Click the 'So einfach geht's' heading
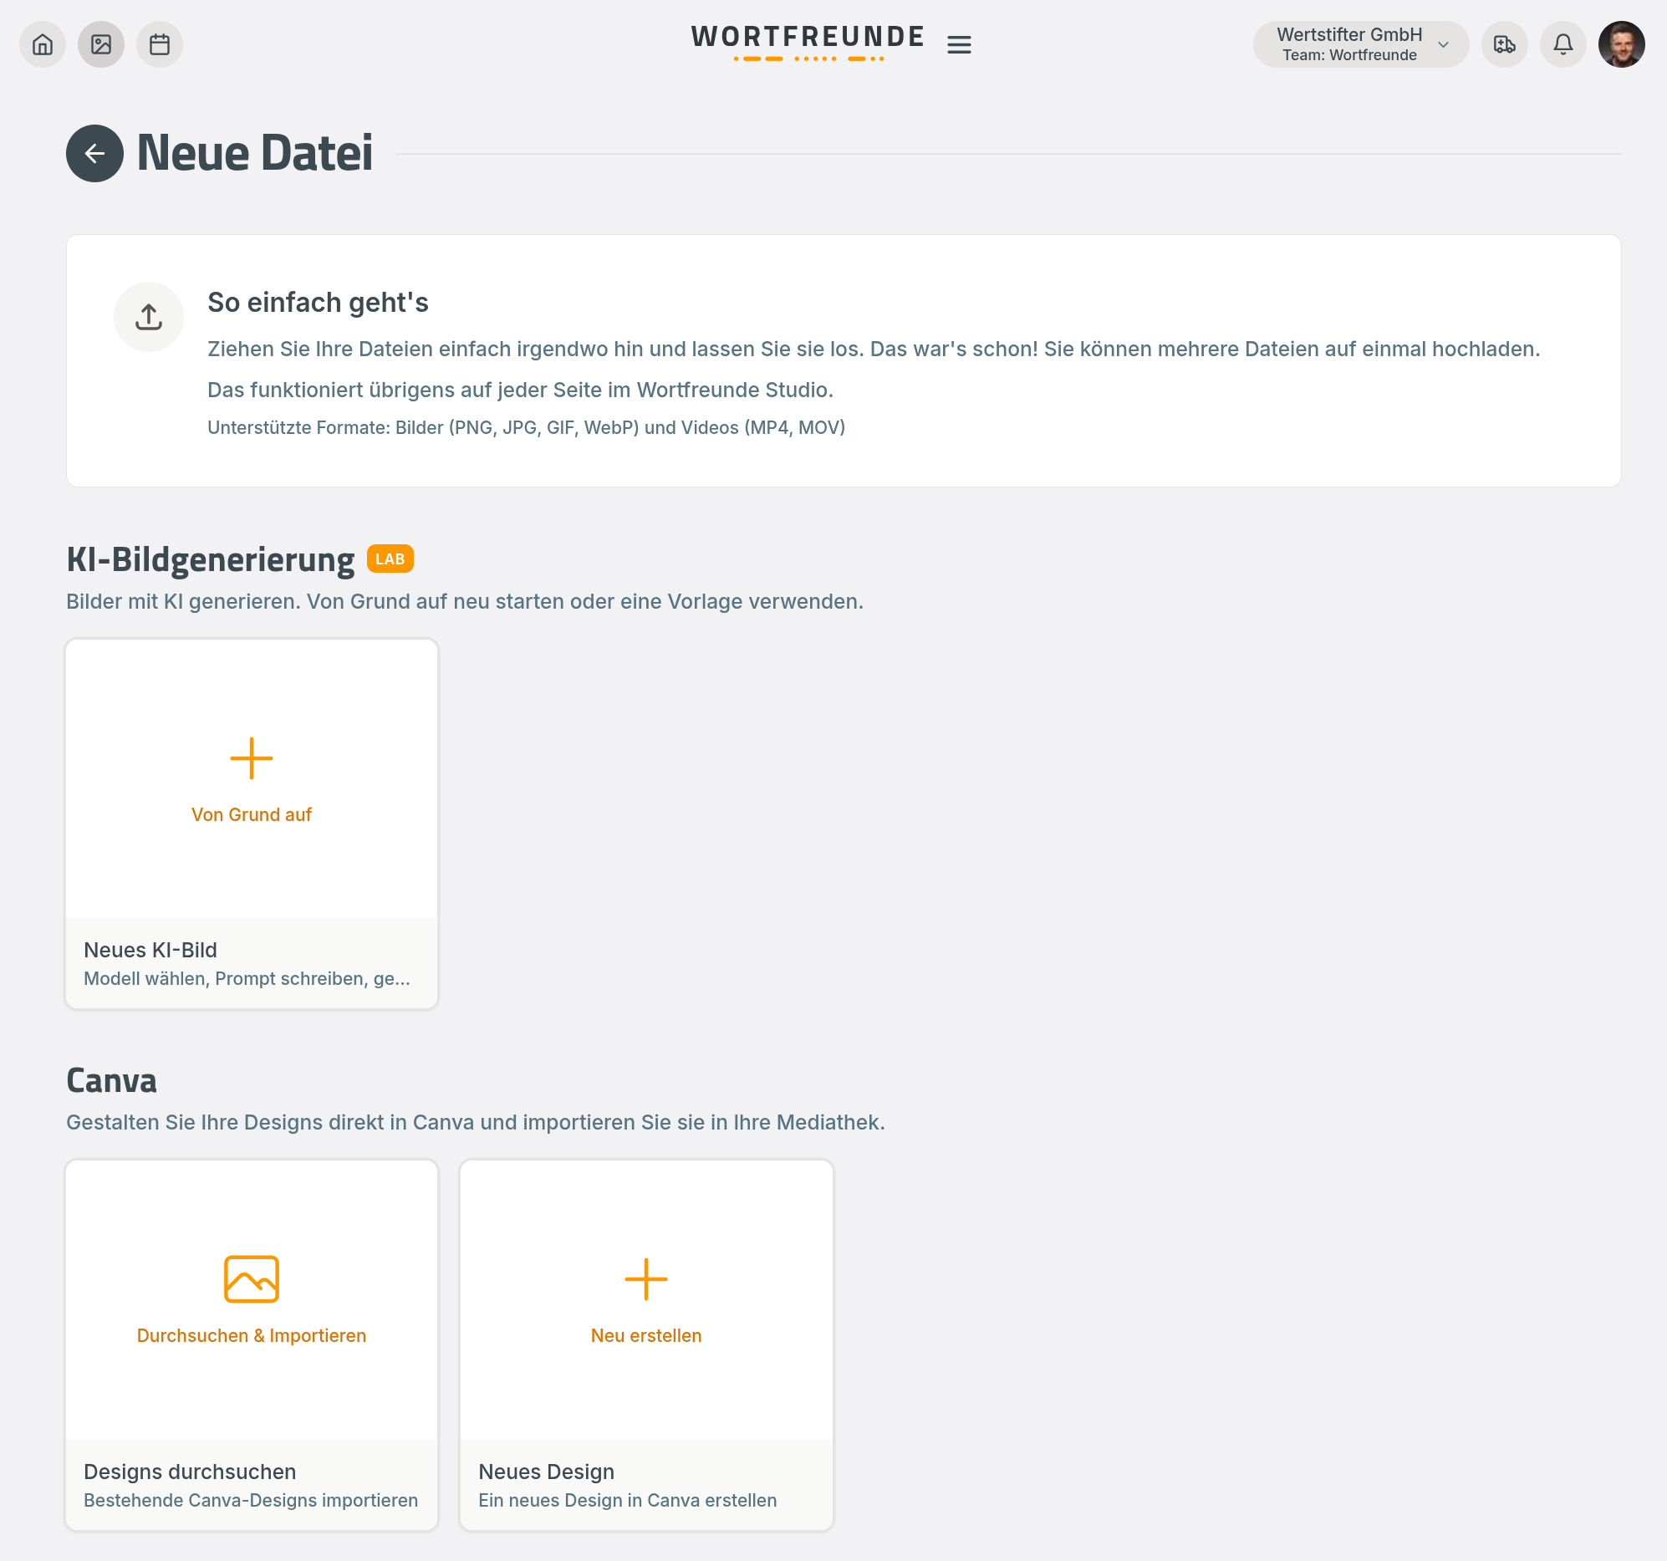Viewport: 1667px width, 1561px height. [318, 303]
